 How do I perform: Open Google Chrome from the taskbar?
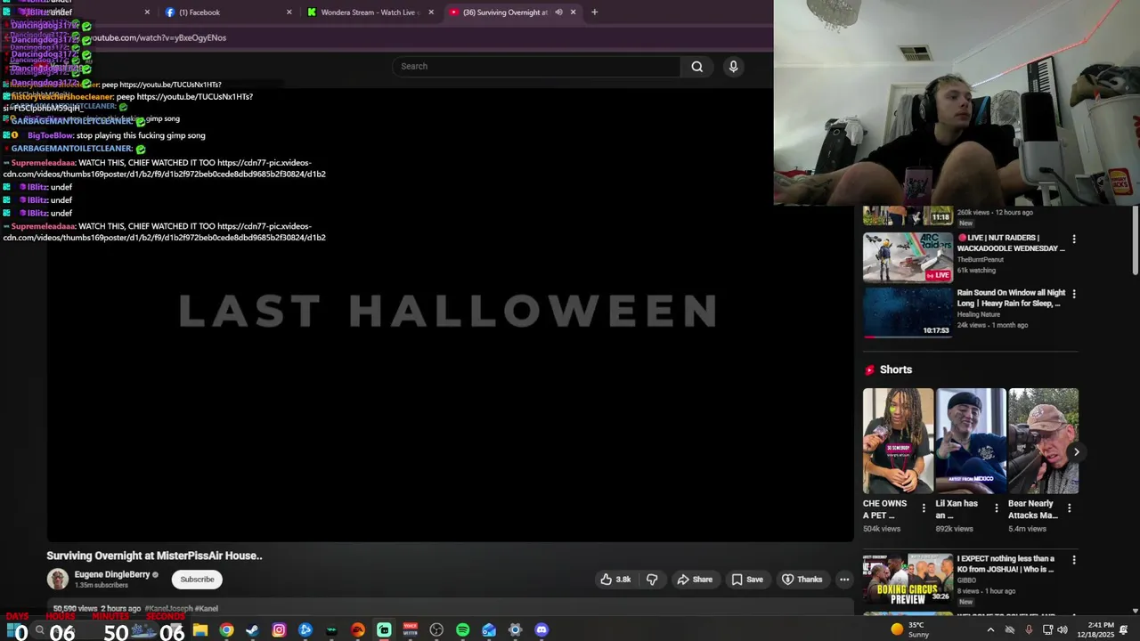pyautogui.click(x=226, y=630)
